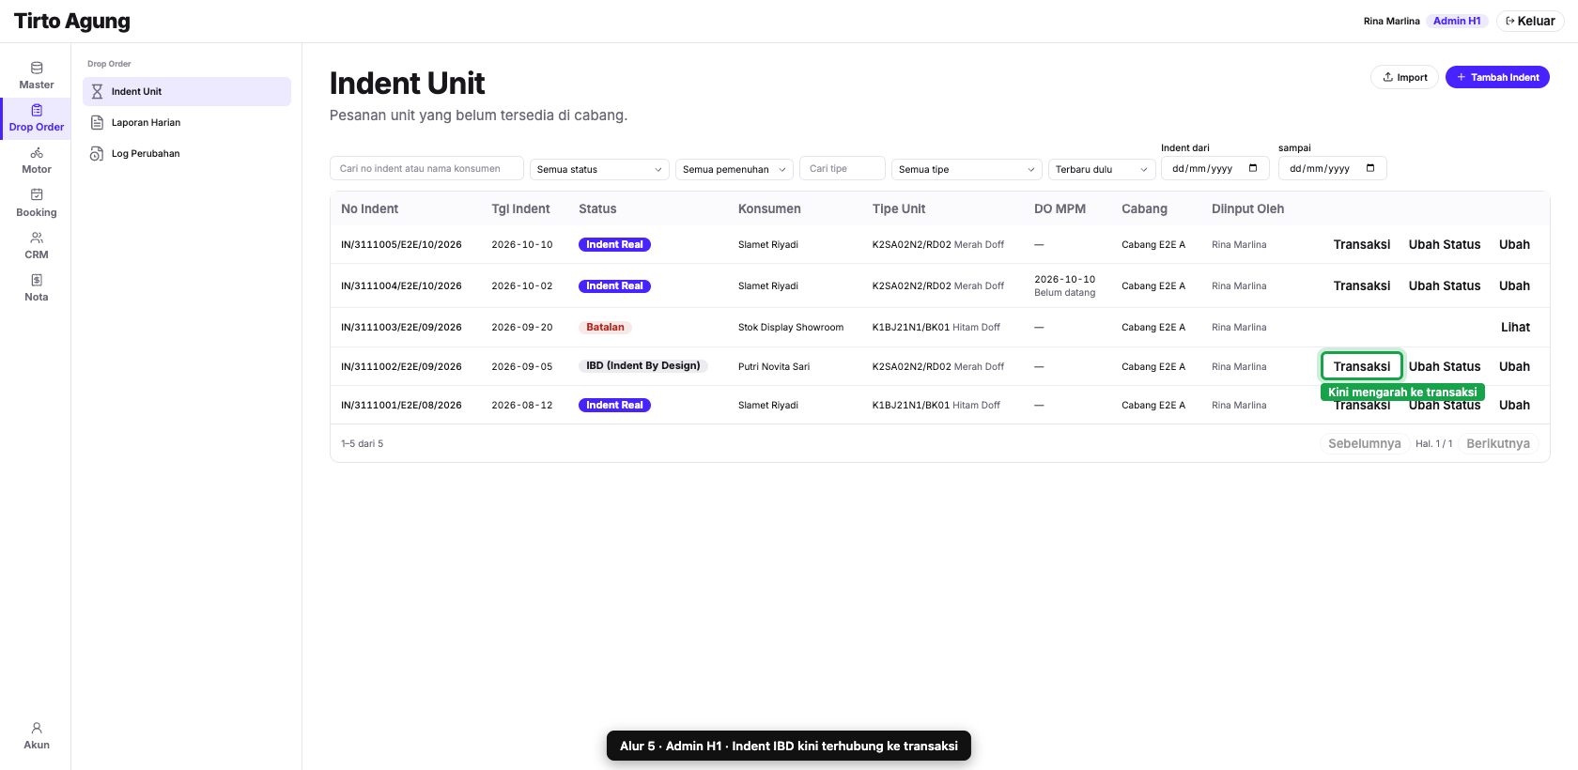This screenshot has width=1578, height=770.
Task: Click the Laporan Harian document icon
Action: (x=97, y=122)
